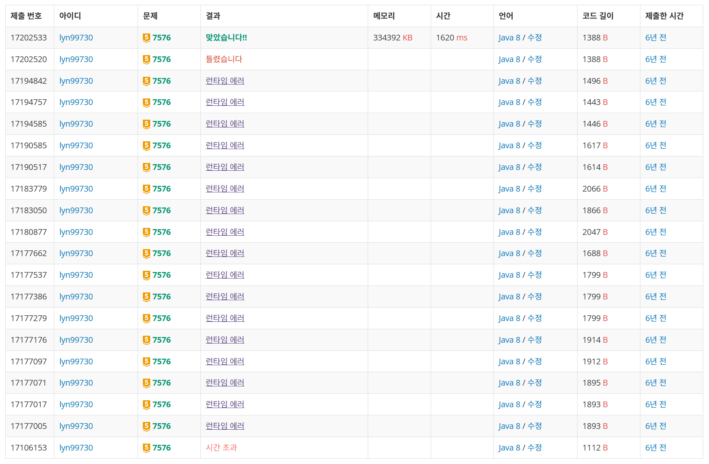Click 수정 edit link in row 17202520
Viewport: 709px width, 464px height.
(x=535, y=59)
